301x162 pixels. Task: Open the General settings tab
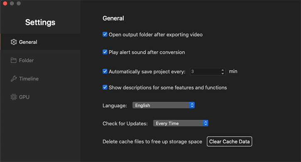click(40, 42)
